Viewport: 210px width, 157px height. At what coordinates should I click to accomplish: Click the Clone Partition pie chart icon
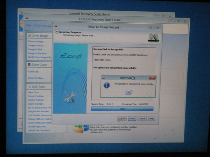click(x=82, y=129)
